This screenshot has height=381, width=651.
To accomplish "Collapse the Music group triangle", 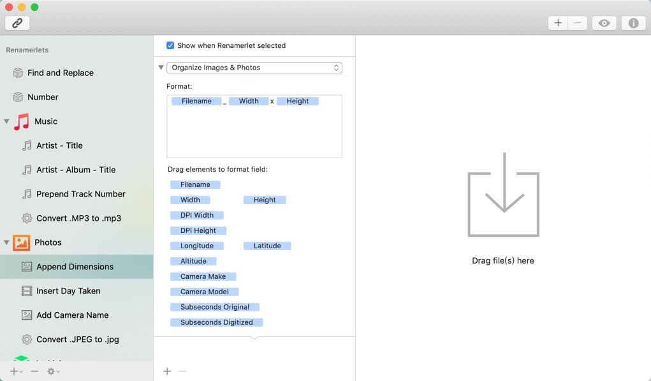I will tap(6, 121).
